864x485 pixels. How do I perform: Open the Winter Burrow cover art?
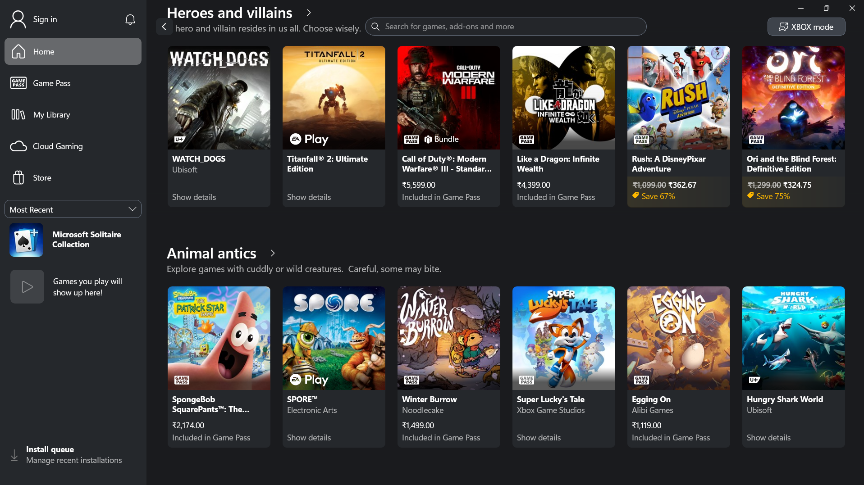(x=449, y=338)
